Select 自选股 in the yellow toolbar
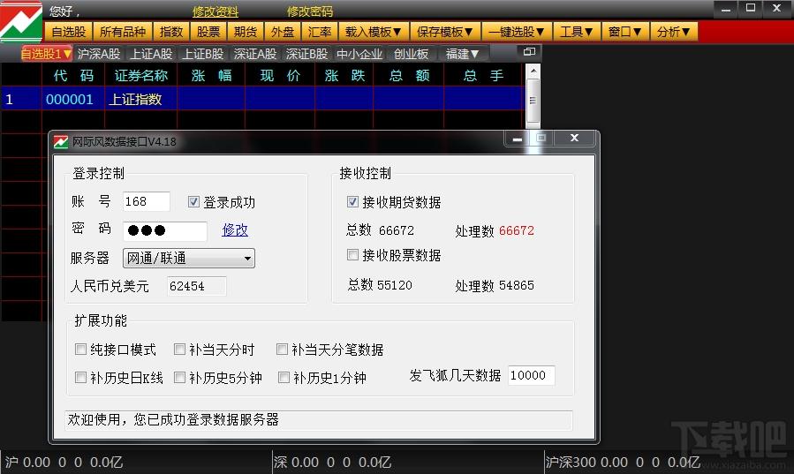794x474 pixels. pos(69,32)
